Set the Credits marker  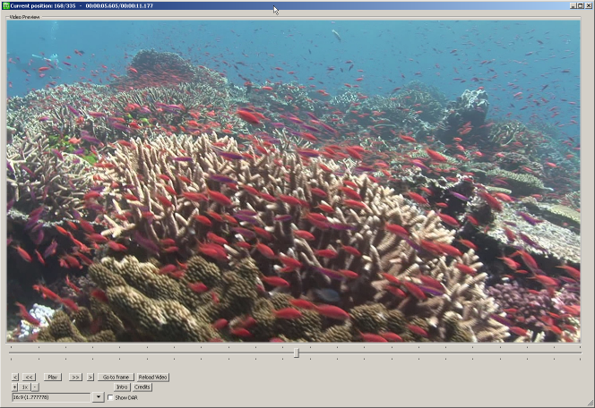[142, 387]
